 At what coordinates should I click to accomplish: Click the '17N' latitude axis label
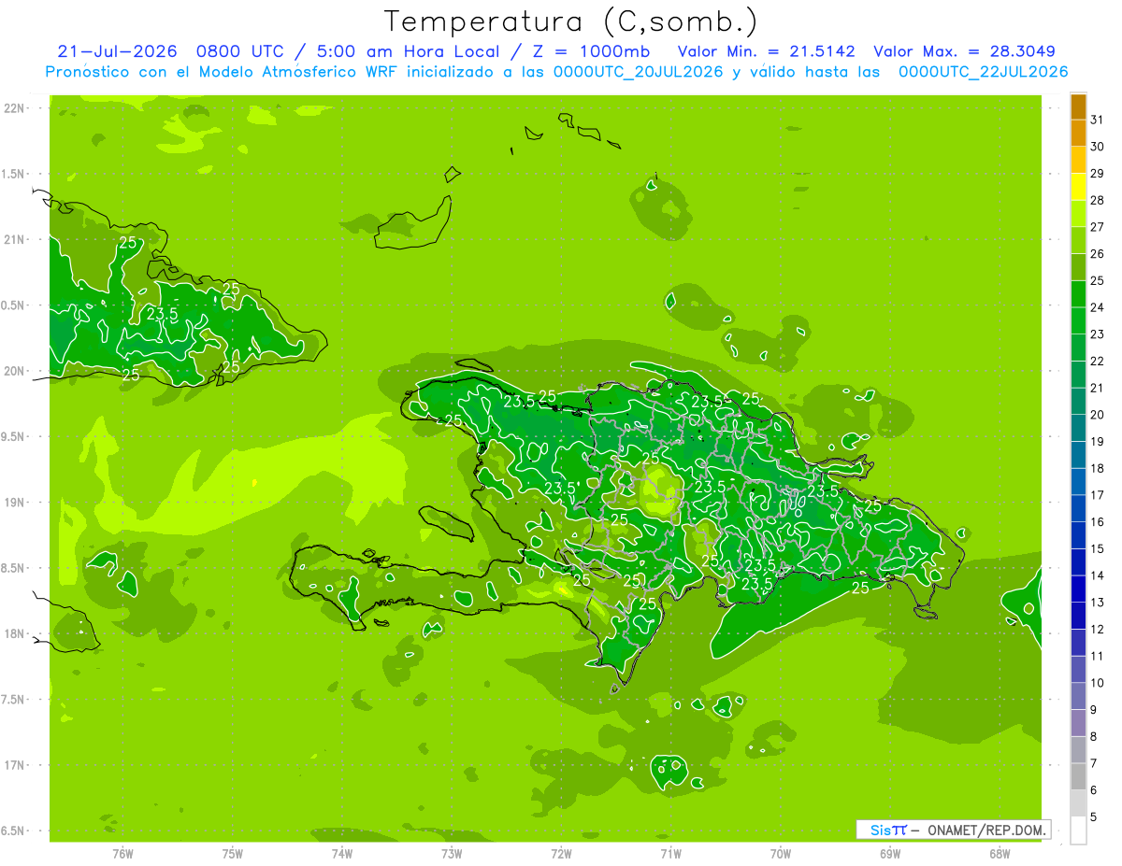coord(14,765)
